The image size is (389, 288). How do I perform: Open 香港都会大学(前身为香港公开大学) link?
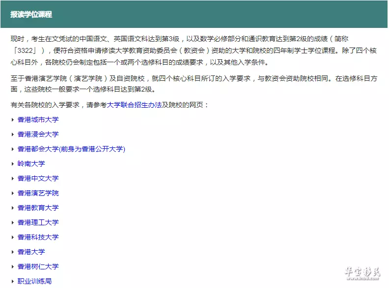(x=71, y=149)
